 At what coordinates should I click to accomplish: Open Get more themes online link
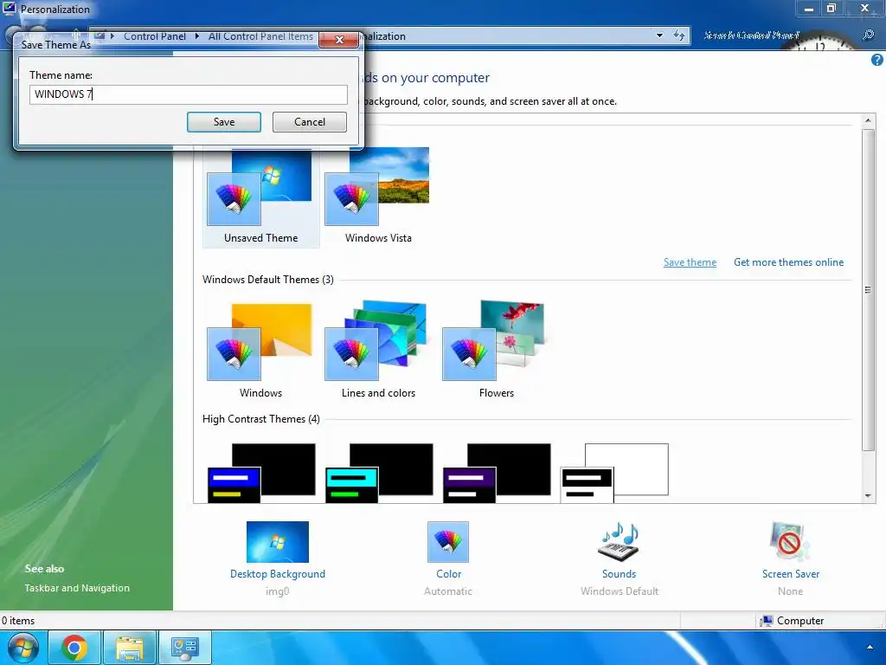coord(788,262)
